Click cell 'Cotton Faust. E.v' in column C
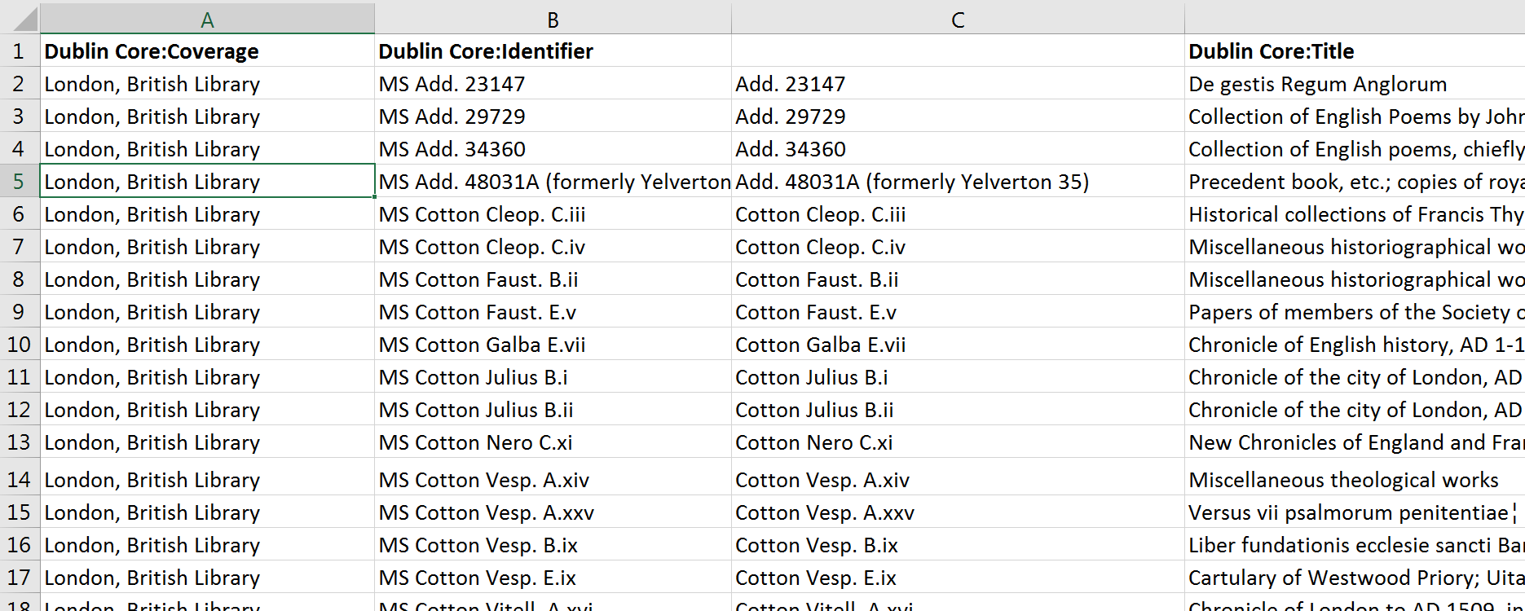Image resolution: width=1525 pixels, height=611 pixels. (958, 312)
